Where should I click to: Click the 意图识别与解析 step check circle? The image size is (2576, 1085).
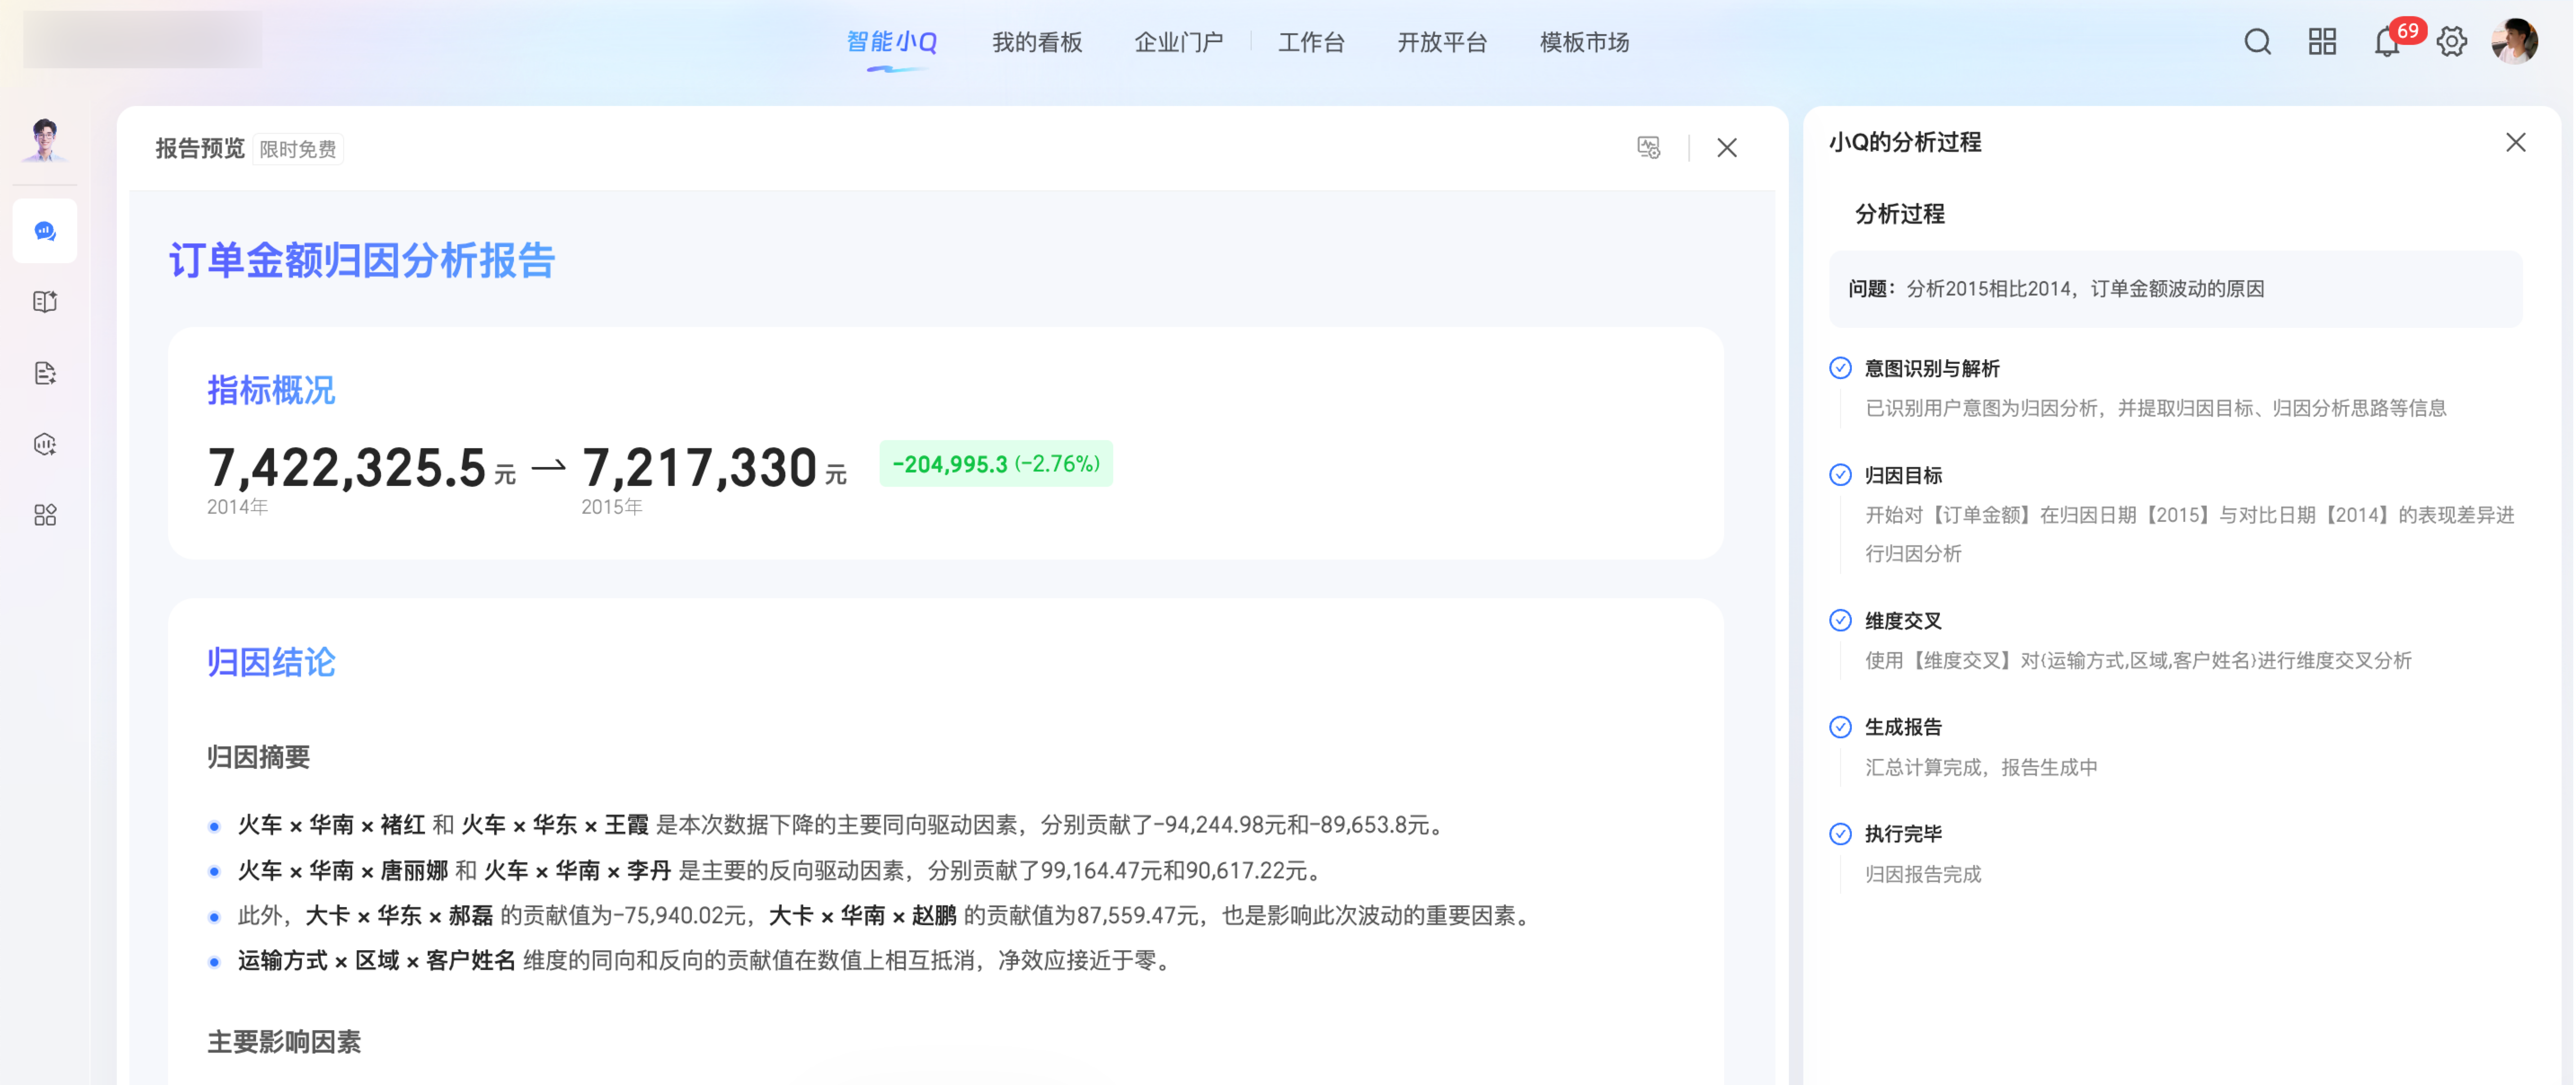pos(1840,368)
